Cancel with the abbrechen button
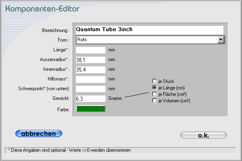This screenshot has width=242, height=161. tap(39, 133)
